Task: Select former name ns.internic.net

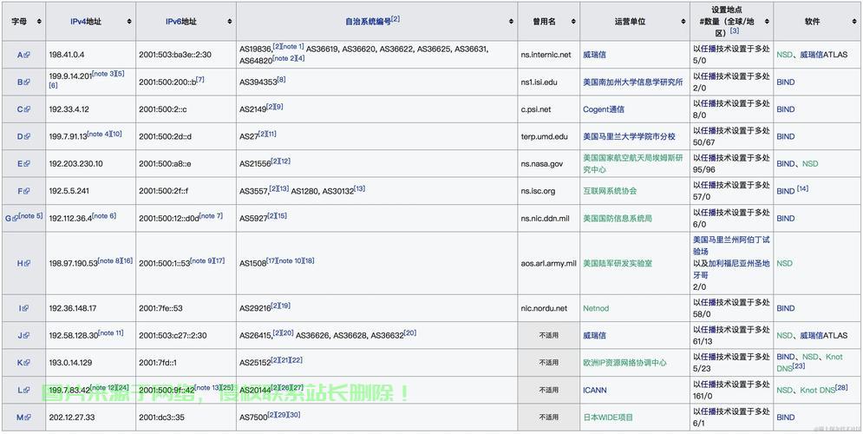Action: 546,55
